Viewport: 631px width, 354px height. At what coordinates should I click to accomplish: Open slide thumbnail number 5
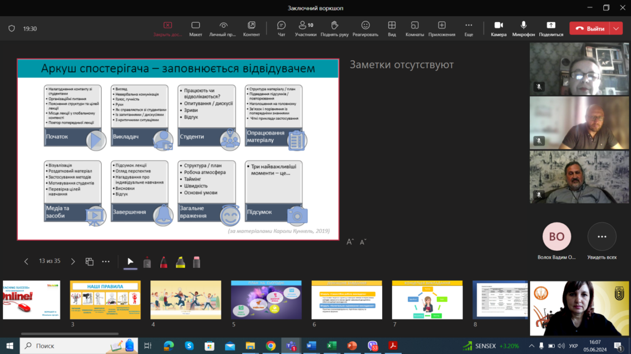266,300
